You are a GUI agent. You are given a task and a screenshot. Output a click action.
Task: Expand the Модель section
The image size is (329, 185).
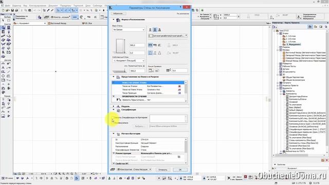point(114,106)
